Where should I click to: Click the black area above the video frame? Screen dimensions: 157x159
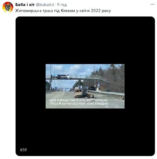click(x=85, y=40)
